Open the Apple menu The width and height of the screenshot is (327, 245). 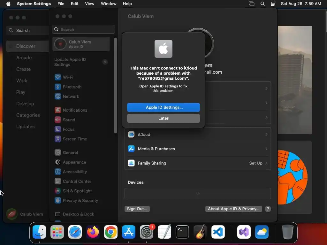click(x=8, y=4)
